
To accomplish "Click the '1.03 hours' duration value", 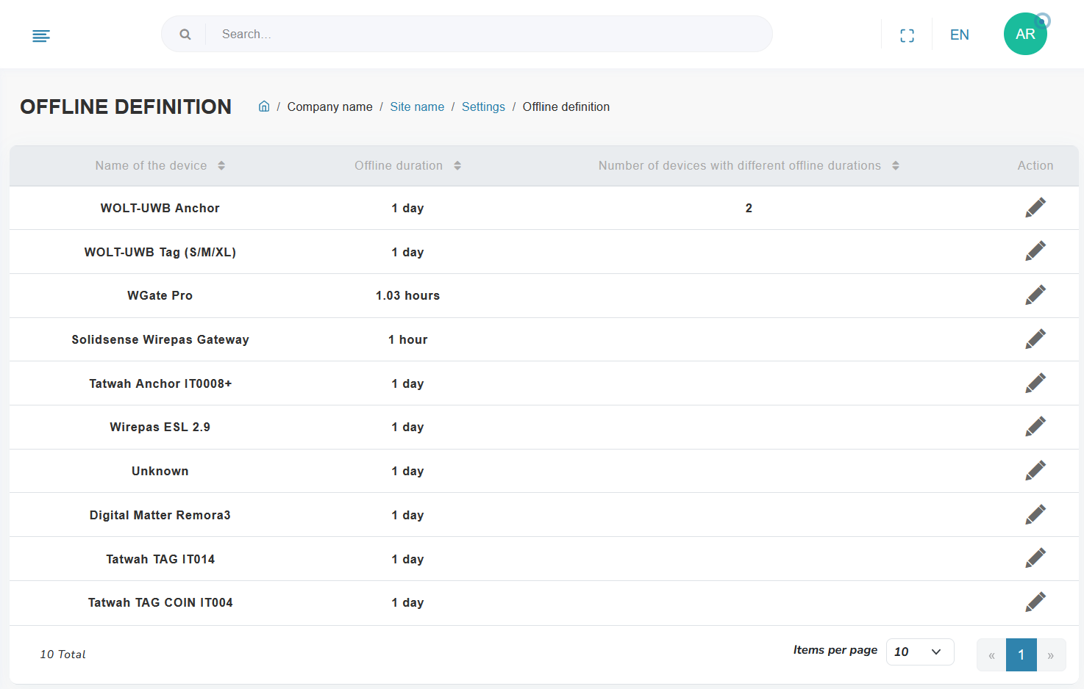I will [x=408, y=295].
